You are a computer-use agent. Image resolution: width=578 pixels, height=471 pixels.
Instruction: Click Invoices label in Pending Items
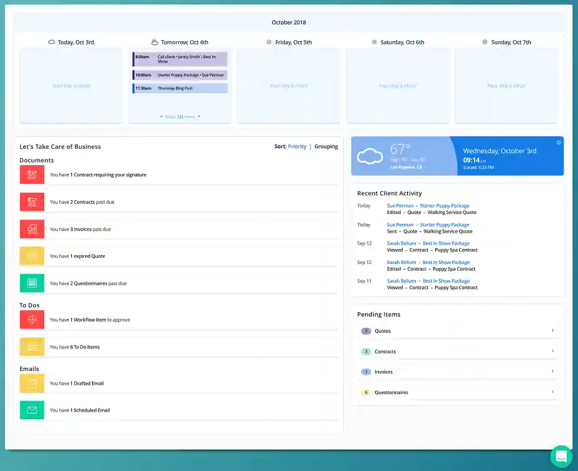(x=383, y=372)
